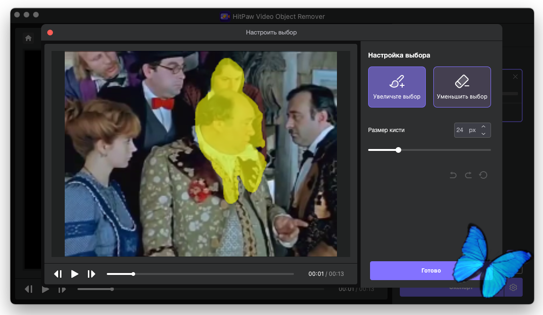Screen dimensions: 543x315
Task: Click the video timeline playhead in dialog
Action: pos(133,274)
